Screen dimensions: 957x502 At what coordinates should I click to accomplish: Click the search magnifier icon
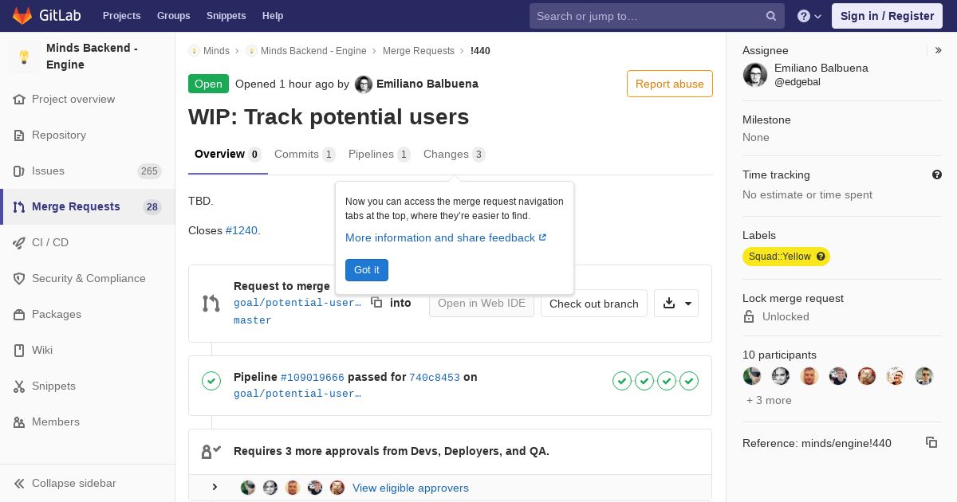[x=771, y=16]
